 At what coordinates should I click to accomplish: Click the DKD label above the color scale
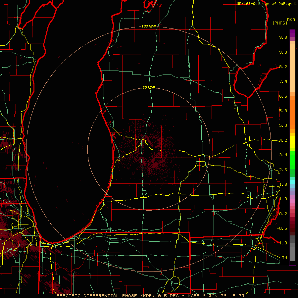(291, 20)
